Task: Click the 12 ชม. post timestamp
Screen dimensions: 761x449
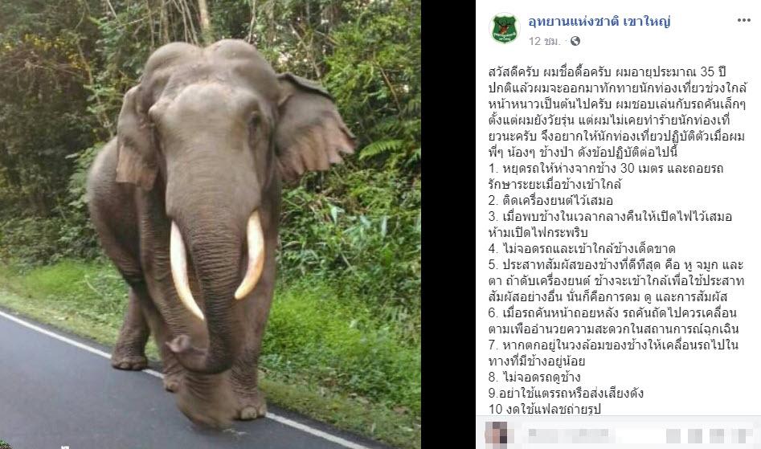Action: pos(545,41)
